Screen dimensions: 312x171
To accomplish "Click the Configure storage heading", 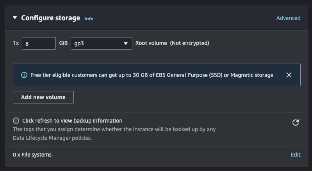I will click(x=50, y=18).
